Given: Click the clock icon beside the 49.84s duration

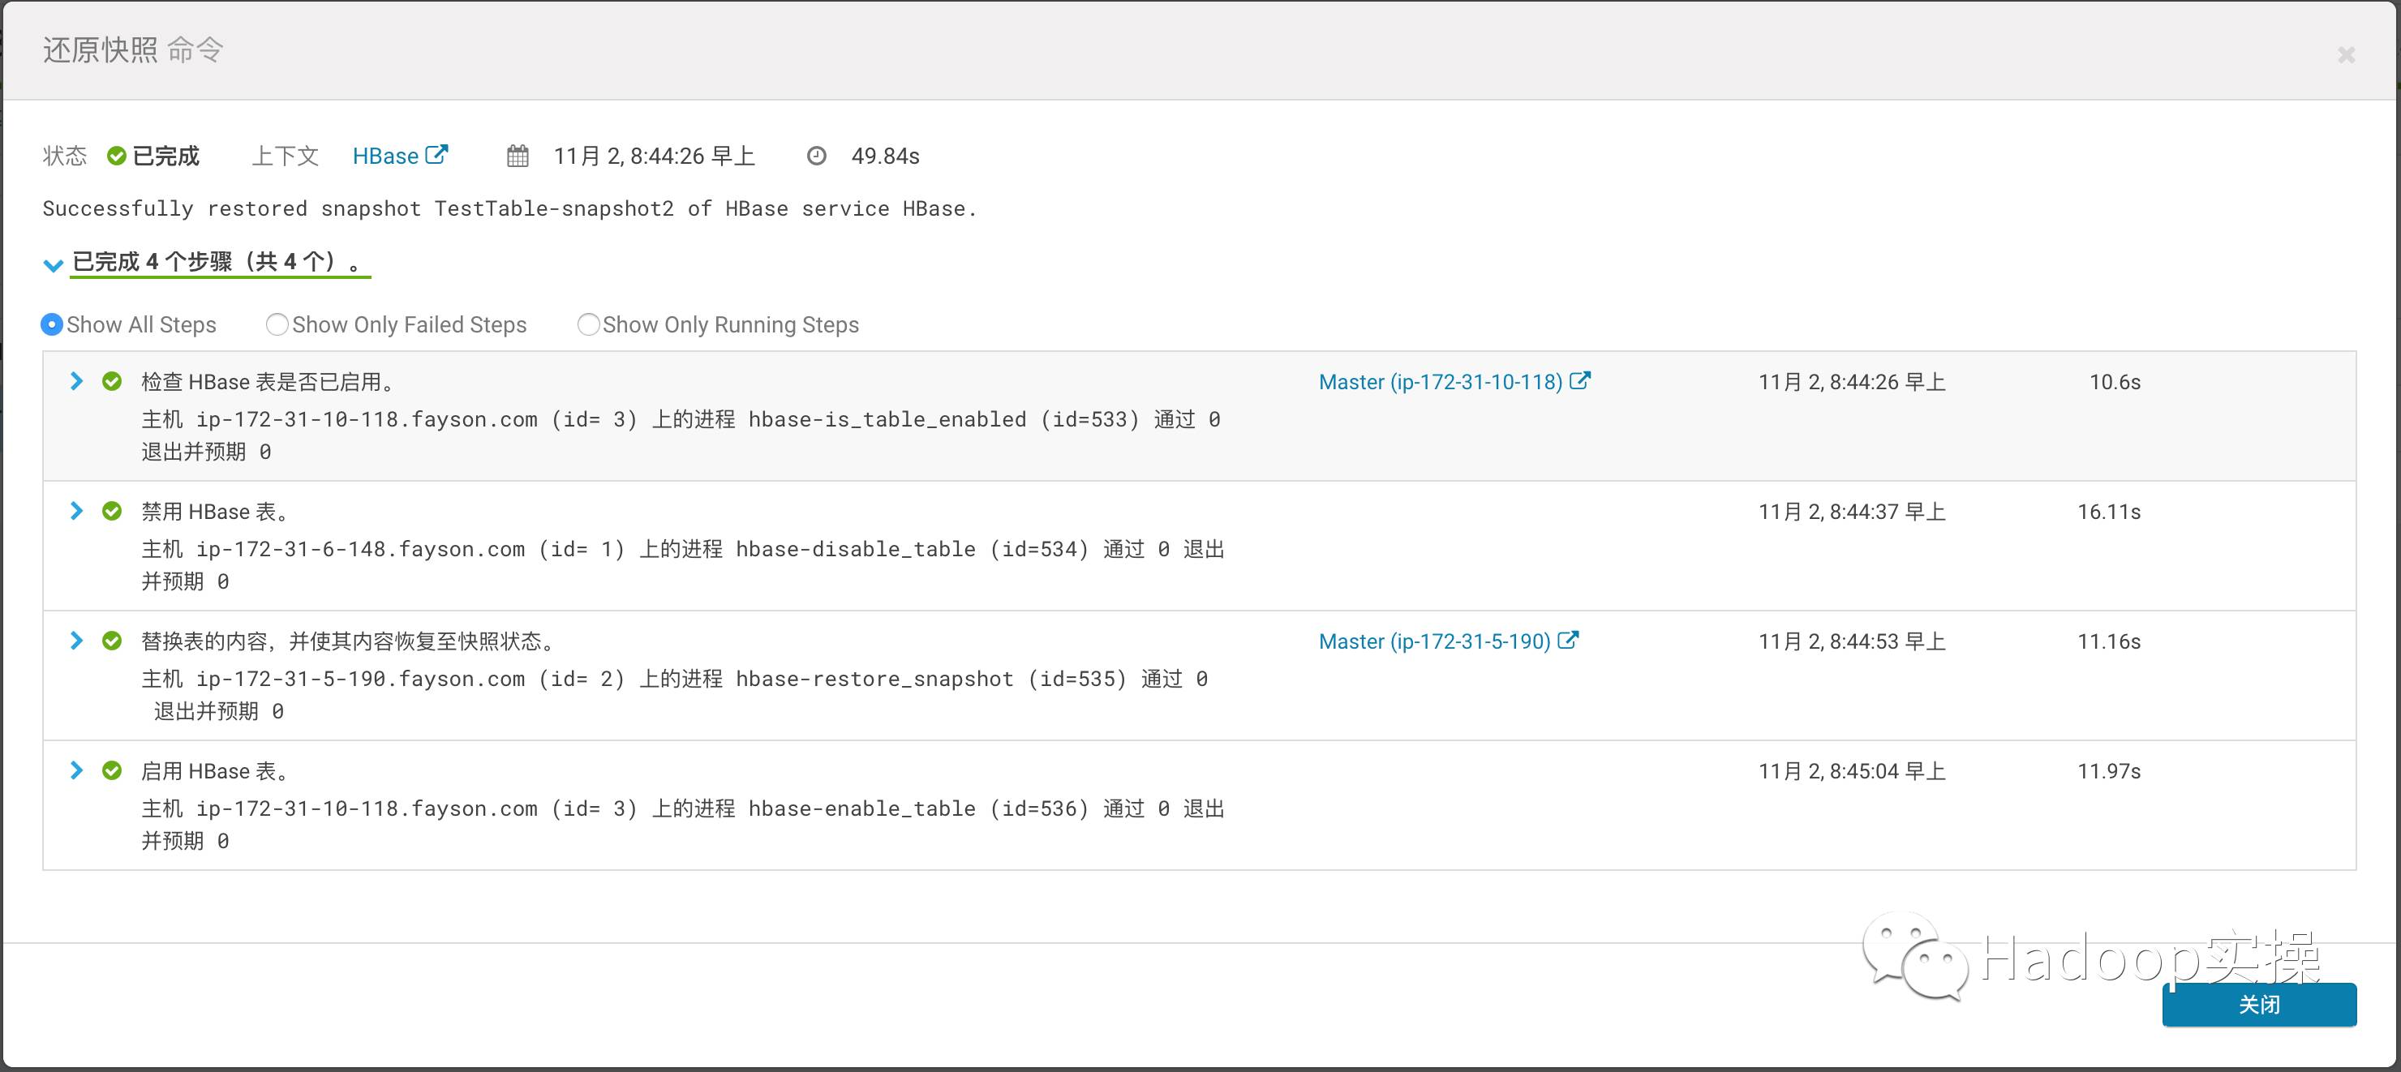Looking at the screenshot, I should tap(817, 156).
